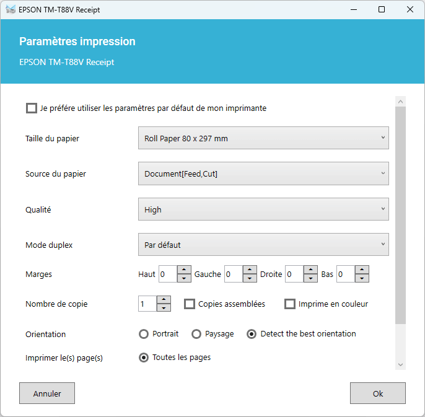Select Portrait orientation
This screenshot has height=417, width=425.
[144, 334]
